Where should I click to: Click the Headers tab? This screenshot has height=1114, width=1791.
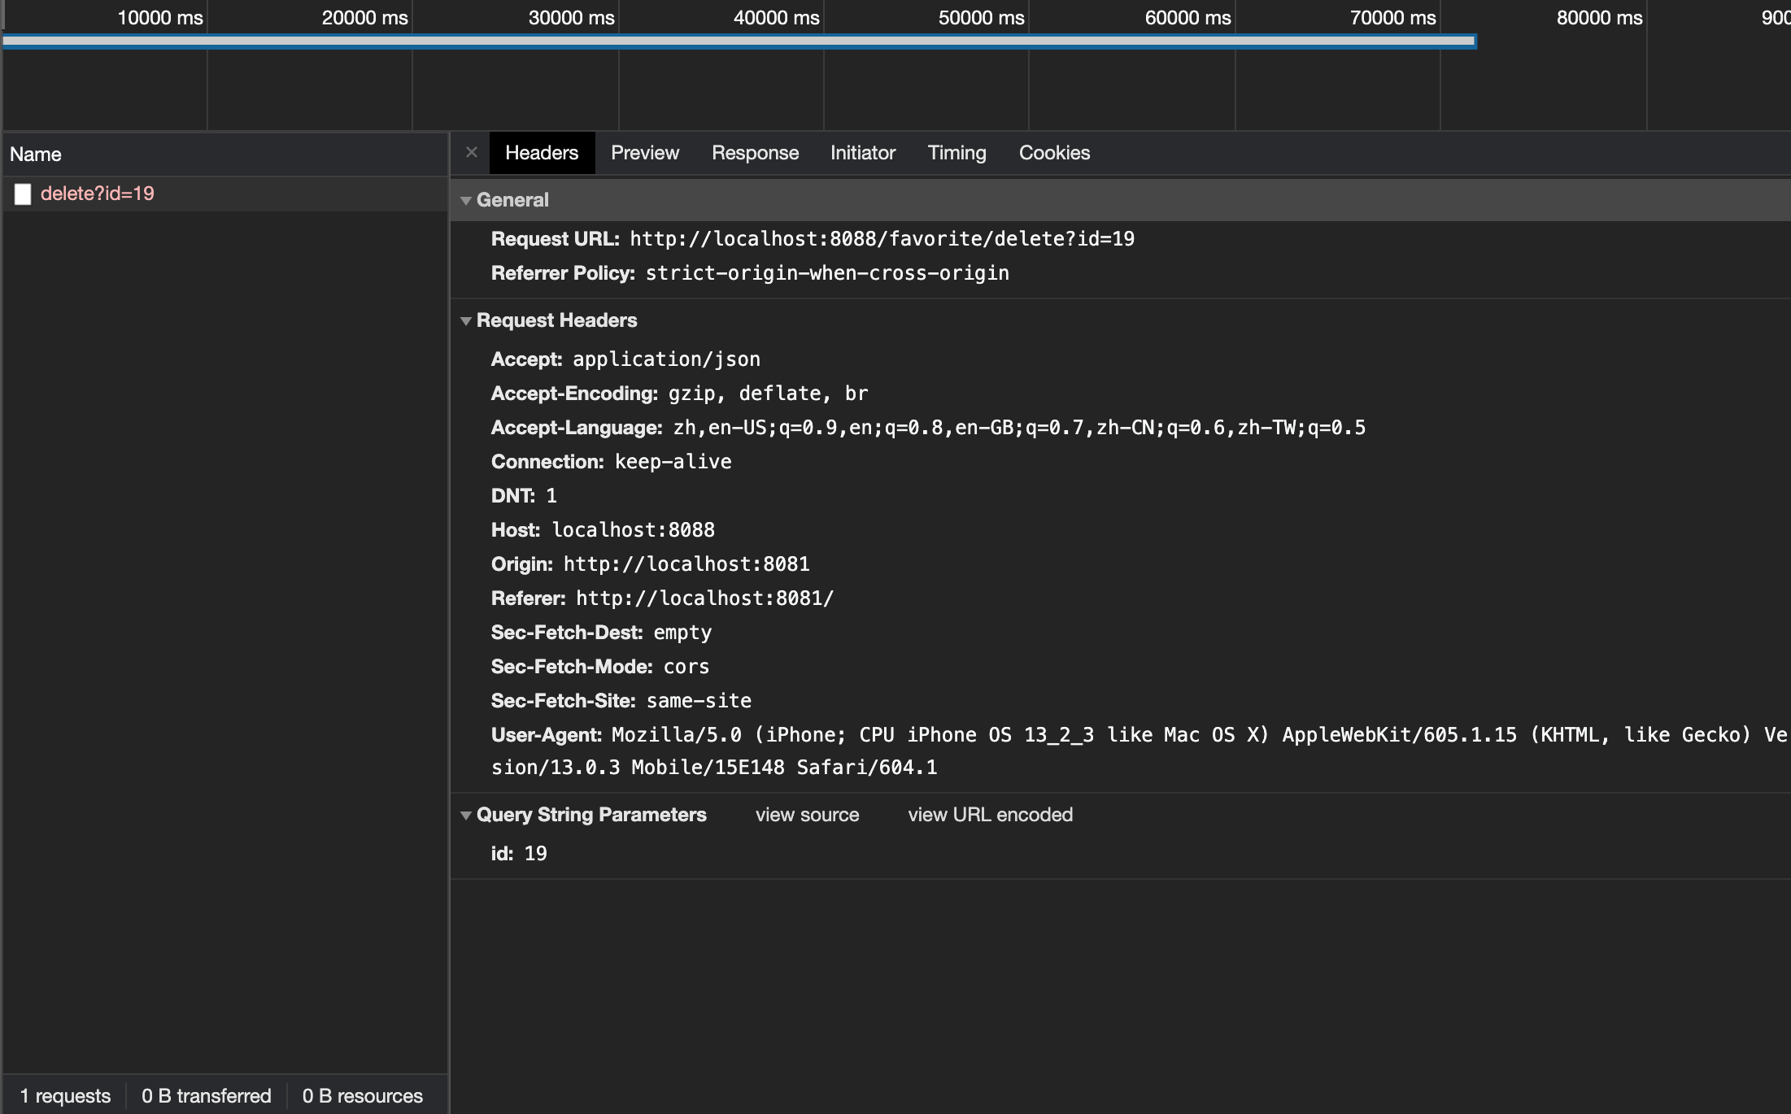pyautogui.click(x=541, y=152)
